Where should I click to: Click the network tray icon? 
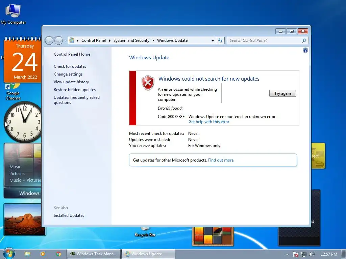point(304,254)
